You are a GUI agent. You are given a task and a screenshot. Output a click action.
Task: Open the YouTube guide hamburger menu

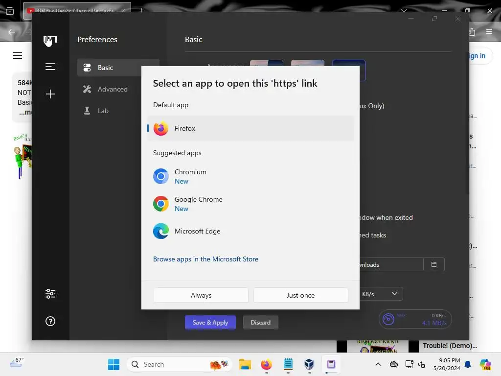coord(18,56)
